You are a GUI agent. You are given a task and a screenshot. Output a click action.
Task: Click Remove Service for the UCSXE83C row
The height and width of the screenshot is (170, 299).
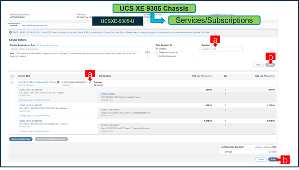click(x=43, y=131)
